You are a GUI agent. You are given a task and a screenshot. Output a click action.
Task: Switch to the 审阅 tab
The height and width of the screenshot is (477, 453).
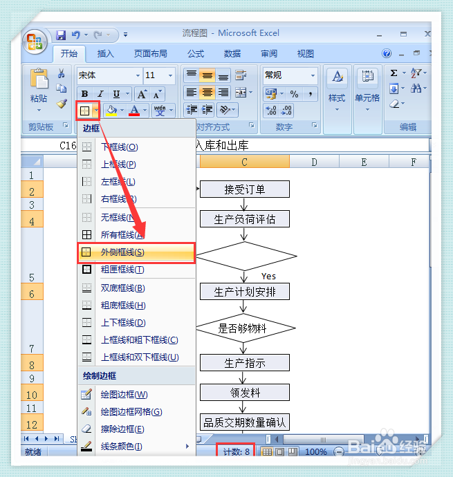269,54
